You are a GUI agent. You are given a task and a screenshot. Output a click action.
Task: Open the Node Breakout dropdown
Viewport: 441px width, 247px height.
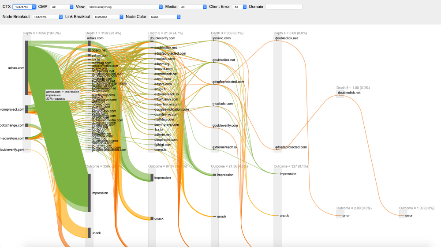[48, 17]
